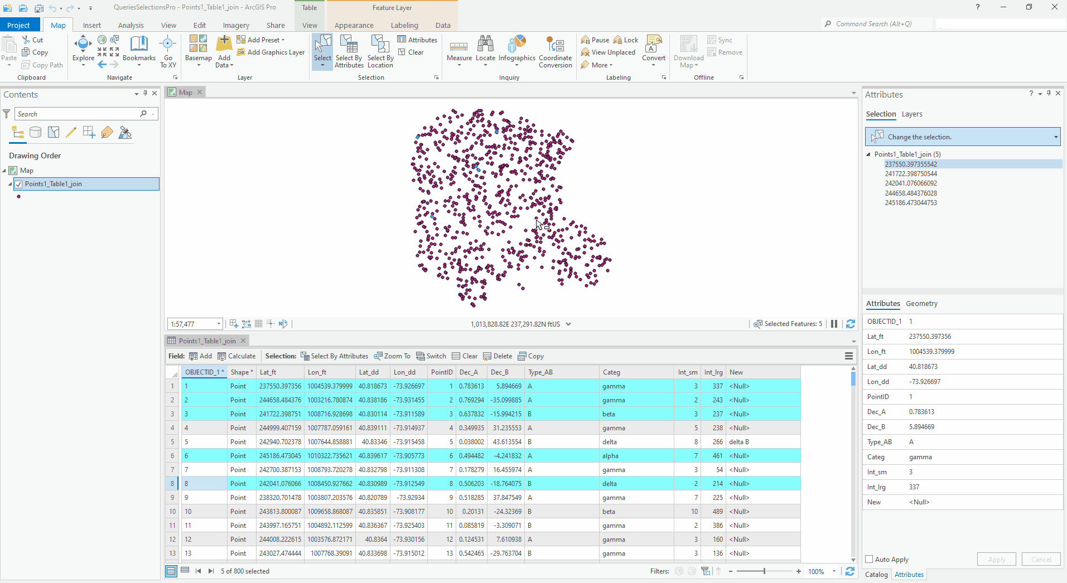Click the Lock labels button
The width and height of the screenshot is (1067, 583).
click(x=626, y=40)
